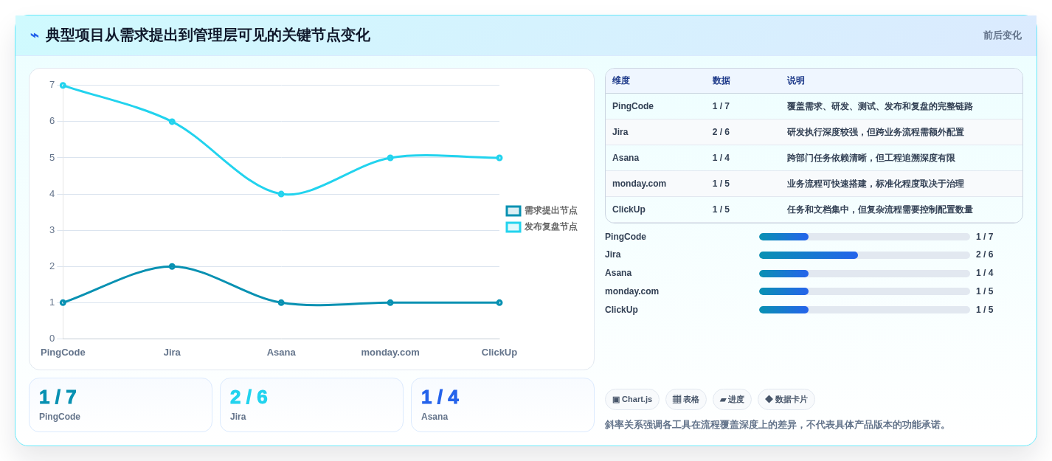Click the lightning icon beside the title
This screenshot has width=1052, height=461.
(x=35, y=35)
